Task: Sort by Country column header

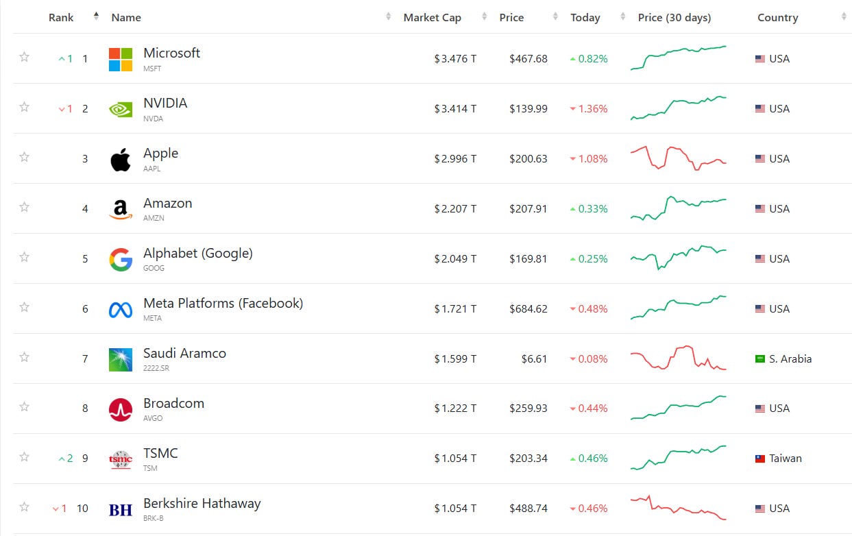Action: tap(778, 18)
